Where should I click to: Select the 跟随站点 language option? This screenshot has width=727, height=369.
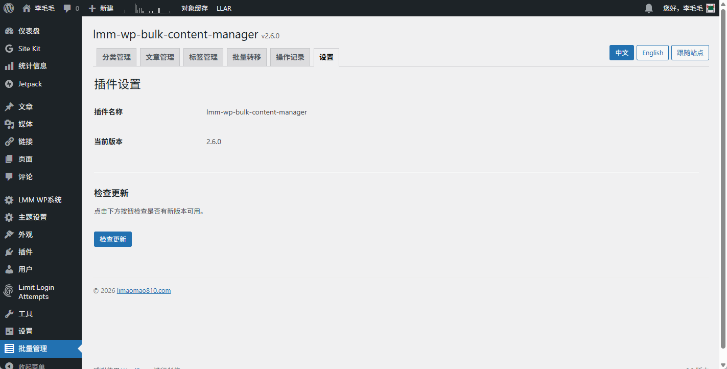[690, 53]
